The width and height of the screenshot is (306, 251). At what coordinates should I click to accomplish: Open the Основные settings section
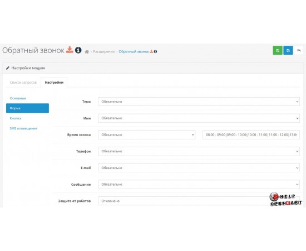click(x=18, y=98)
